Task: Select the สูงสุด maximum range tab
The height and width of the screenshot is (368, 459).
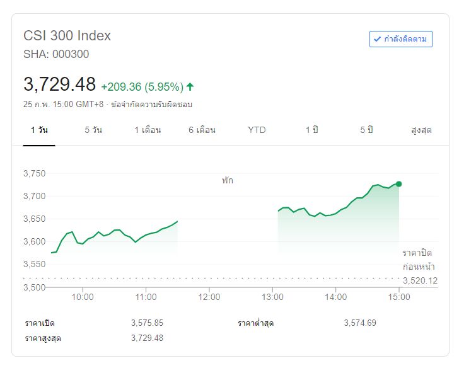Action: pyautogui.click(x=421, y=130)
